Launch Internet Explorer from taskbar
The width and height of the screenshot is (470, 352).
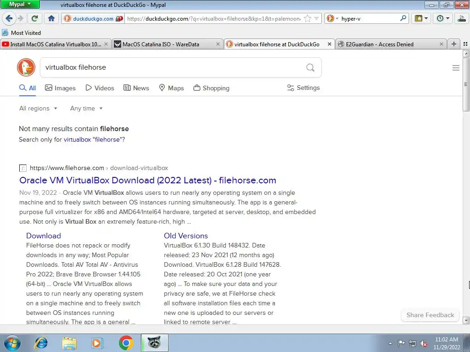pyautogui.click(x=41, y=343)
